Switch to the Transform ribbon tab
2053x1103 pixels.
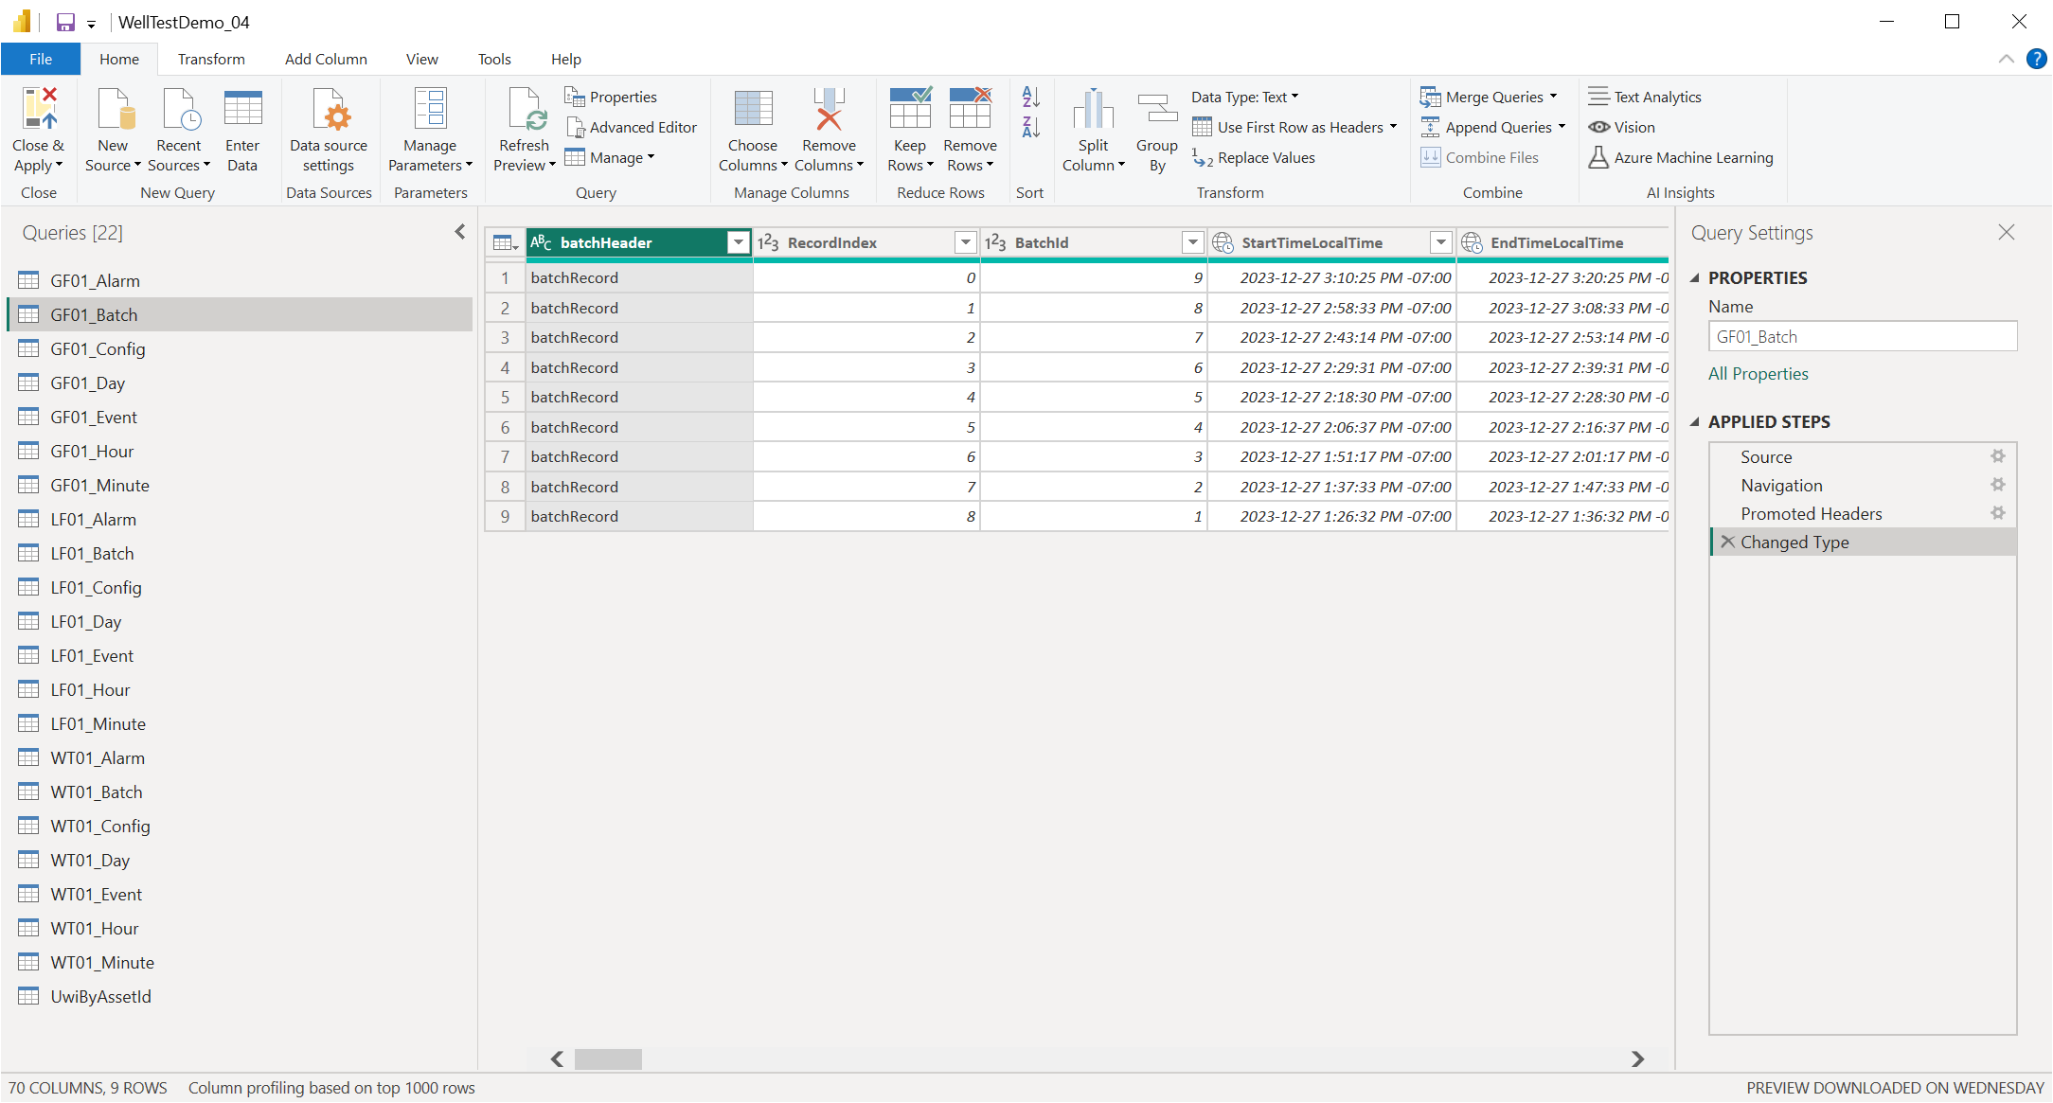[x=211, y=59]
